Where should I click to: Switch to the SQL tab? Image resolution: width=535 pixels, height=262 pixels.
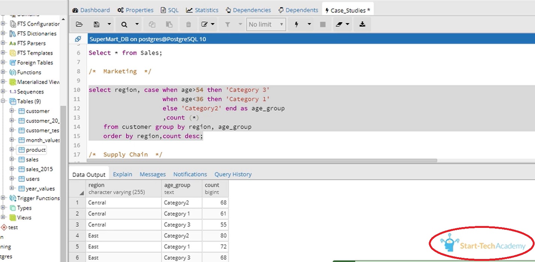click(170, 10)
